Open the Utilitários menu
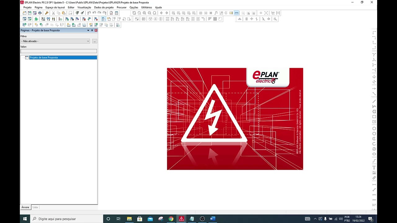Viewport: 397px width, 223px height. tap(147, 7)
